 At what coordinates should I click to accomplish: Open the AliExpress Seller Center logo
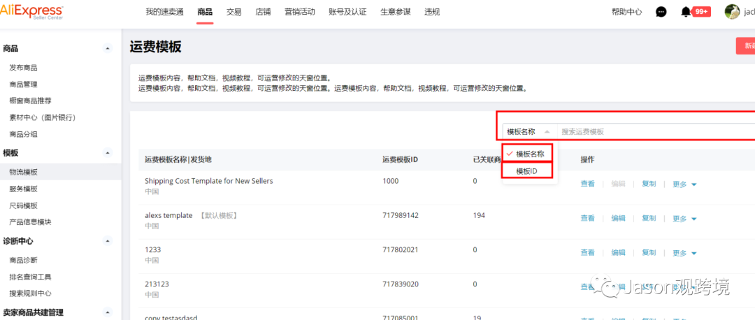point(31,12)
